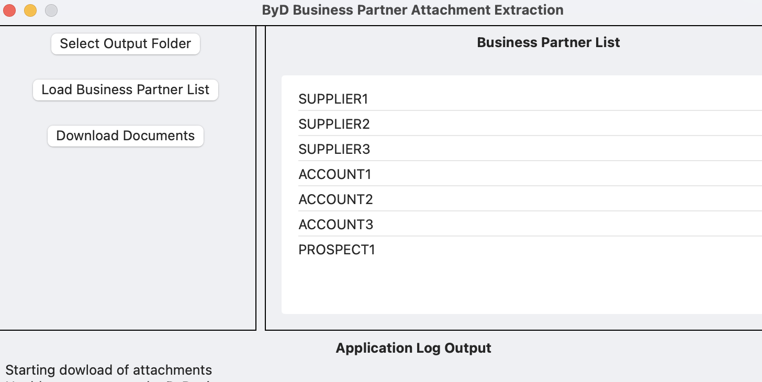Click the Select Output Folder button
The width and height of the screenshot is (762, 382).
pos(125,44)
